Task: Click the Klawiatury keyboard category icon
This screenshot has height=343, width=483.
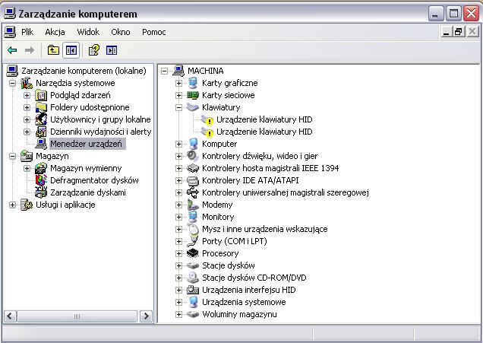Action: [x=193, y=107]
